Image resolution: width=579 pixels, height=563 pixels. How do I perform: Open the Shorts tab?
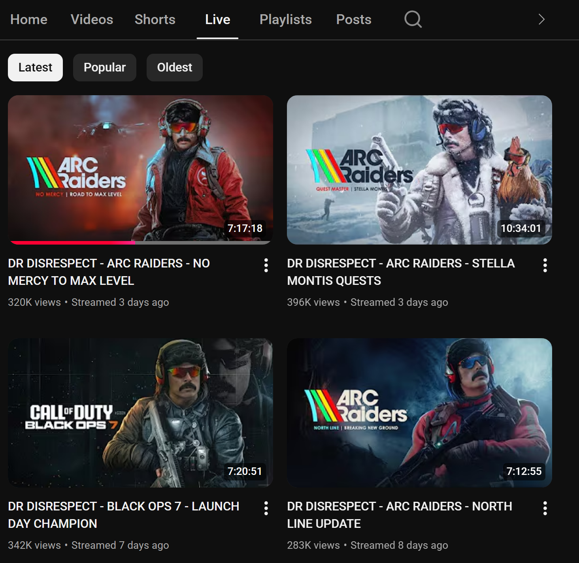[155, 19]
